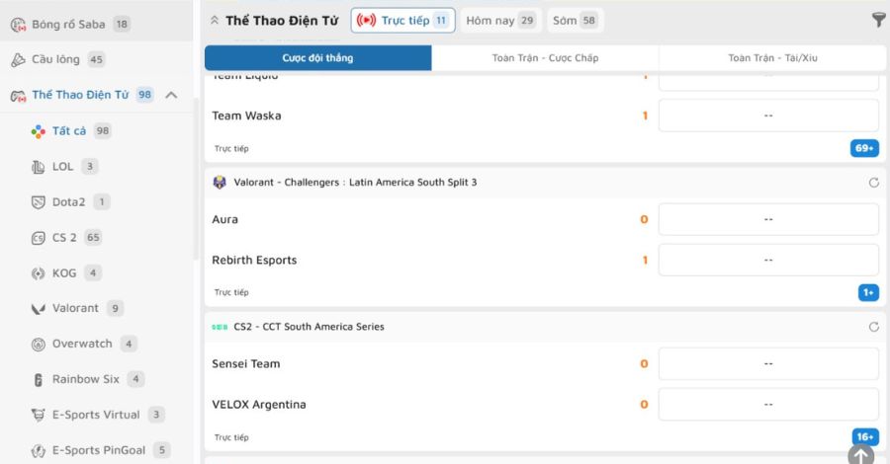Open the 69+ more markets badge
This screenshot has width=890, height=464.
864,148
